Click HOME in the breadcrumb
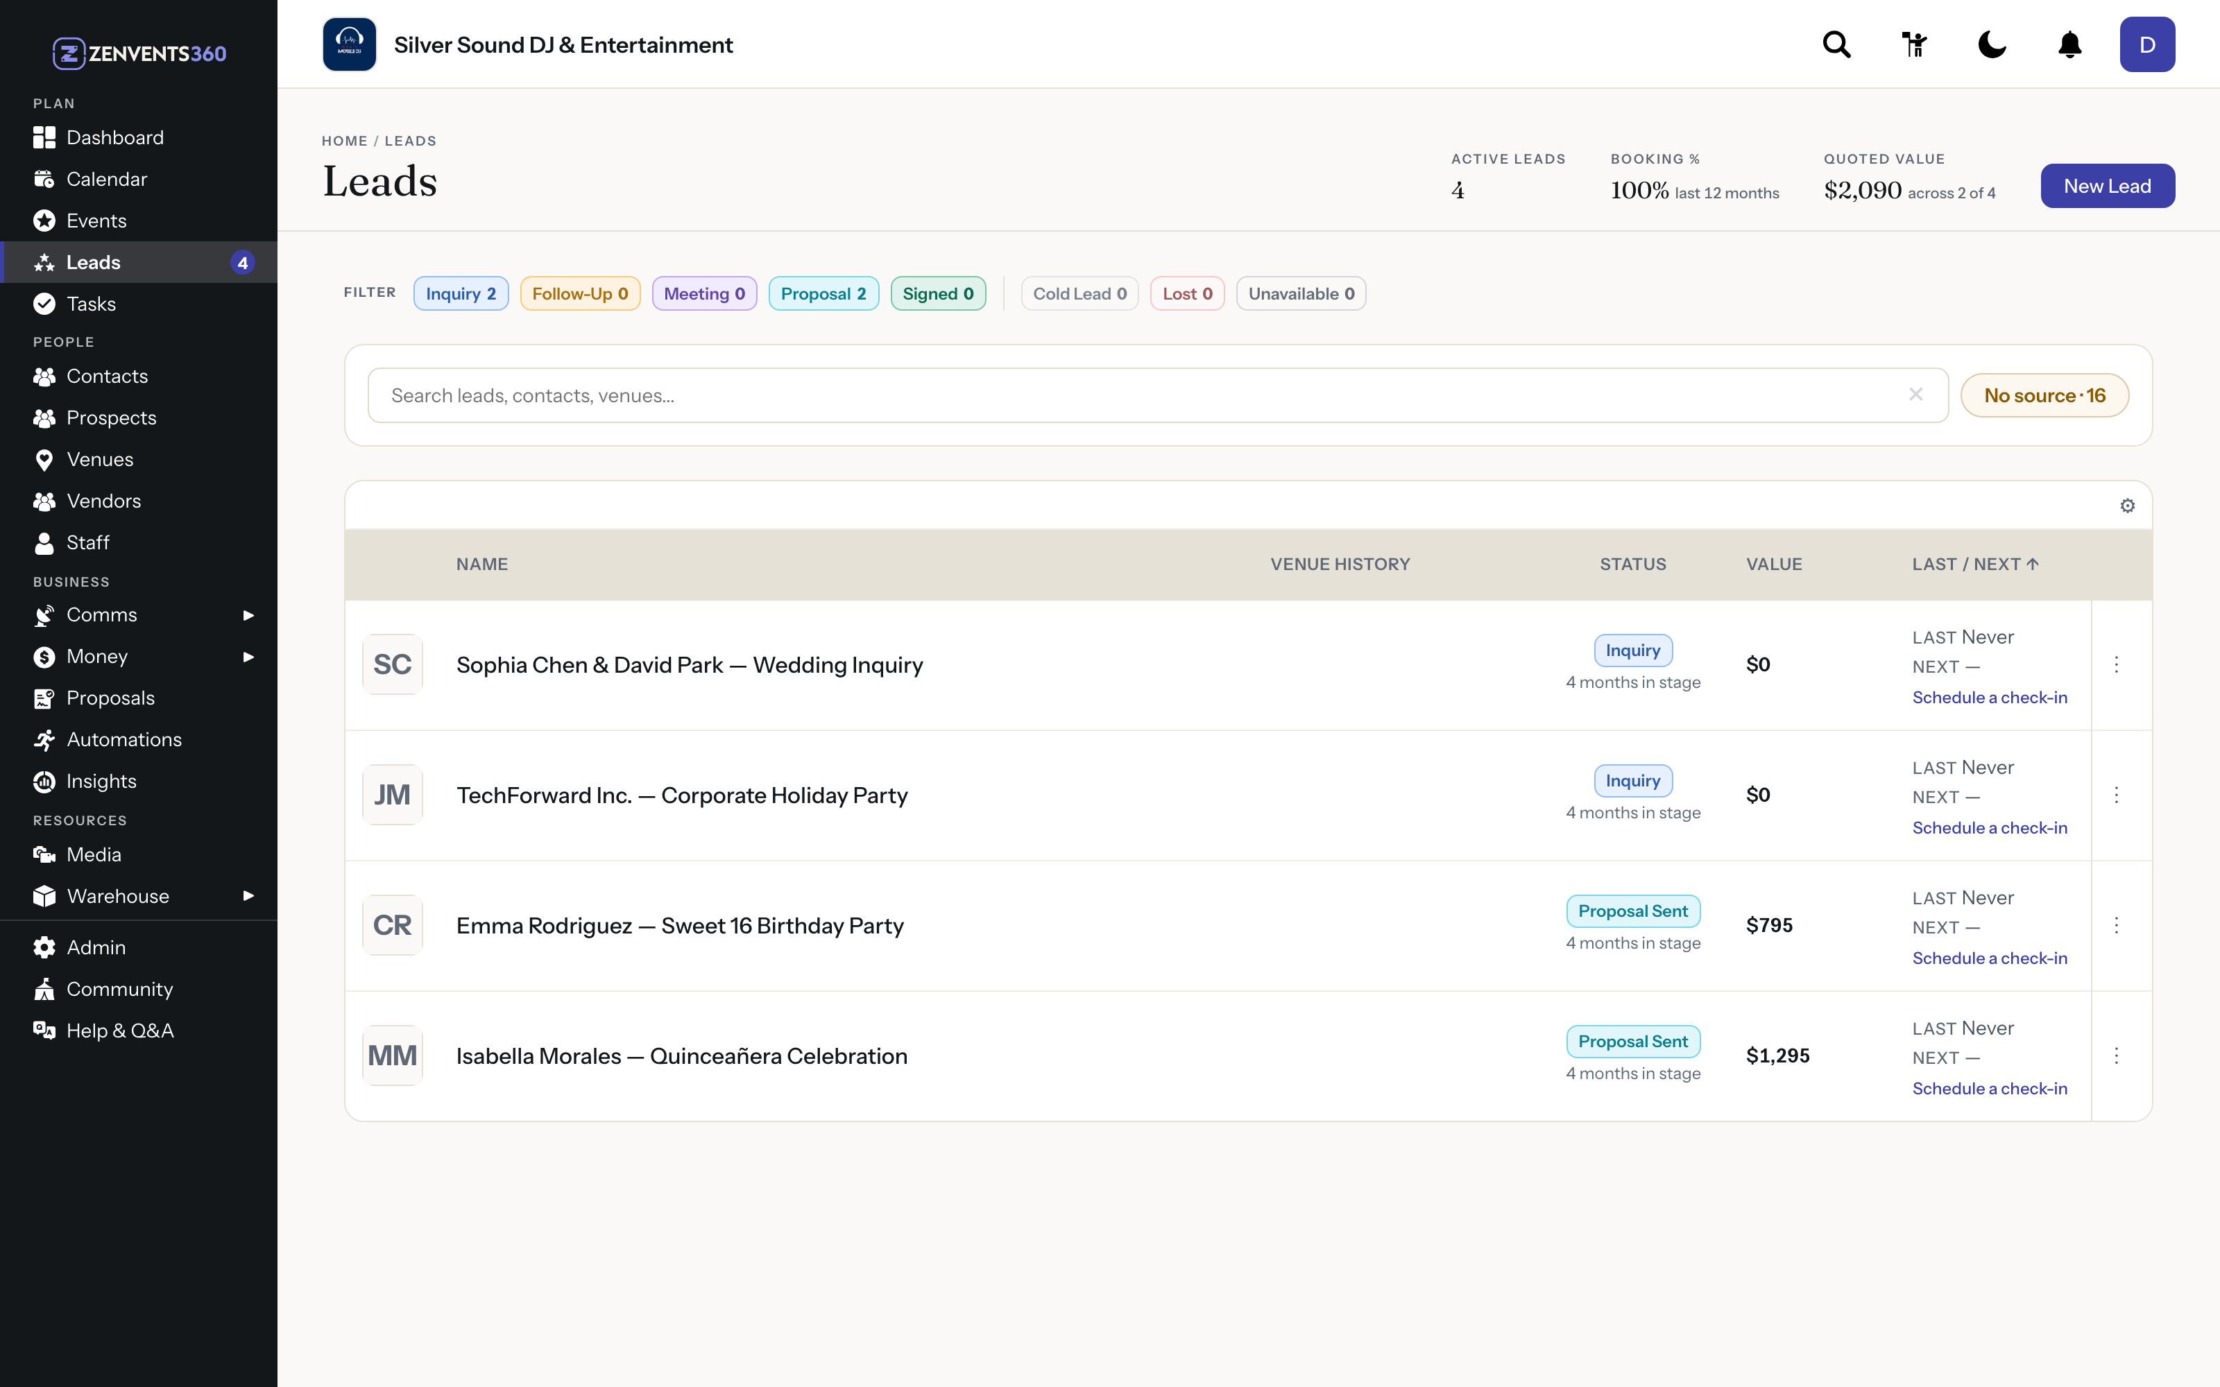This screenshot has width=2220, height=1387. coord(344,140)
